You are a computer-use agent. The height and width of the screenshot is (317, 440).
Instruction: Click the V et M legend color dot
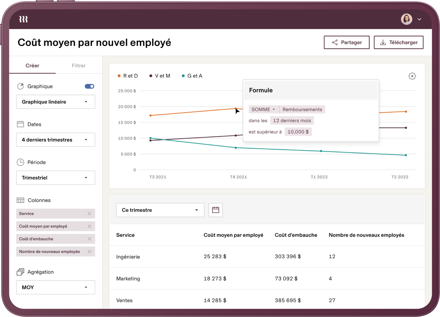(x=151, y=76)
